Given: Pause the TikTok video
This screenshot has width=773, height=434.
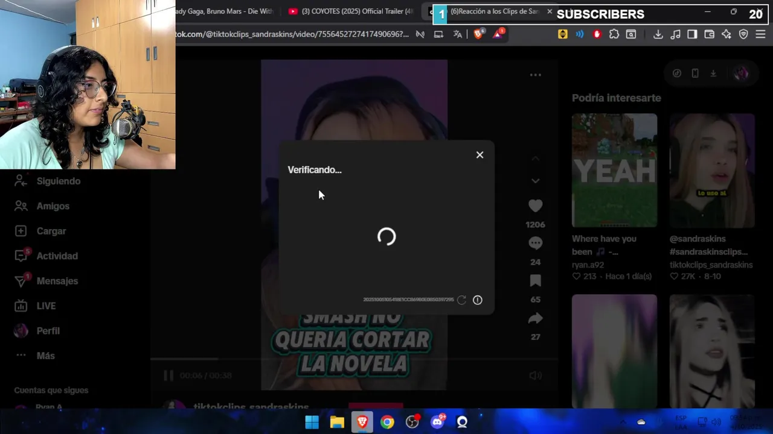Looking at the screenshot, I should pyautogui.click(x=168, y=376).
